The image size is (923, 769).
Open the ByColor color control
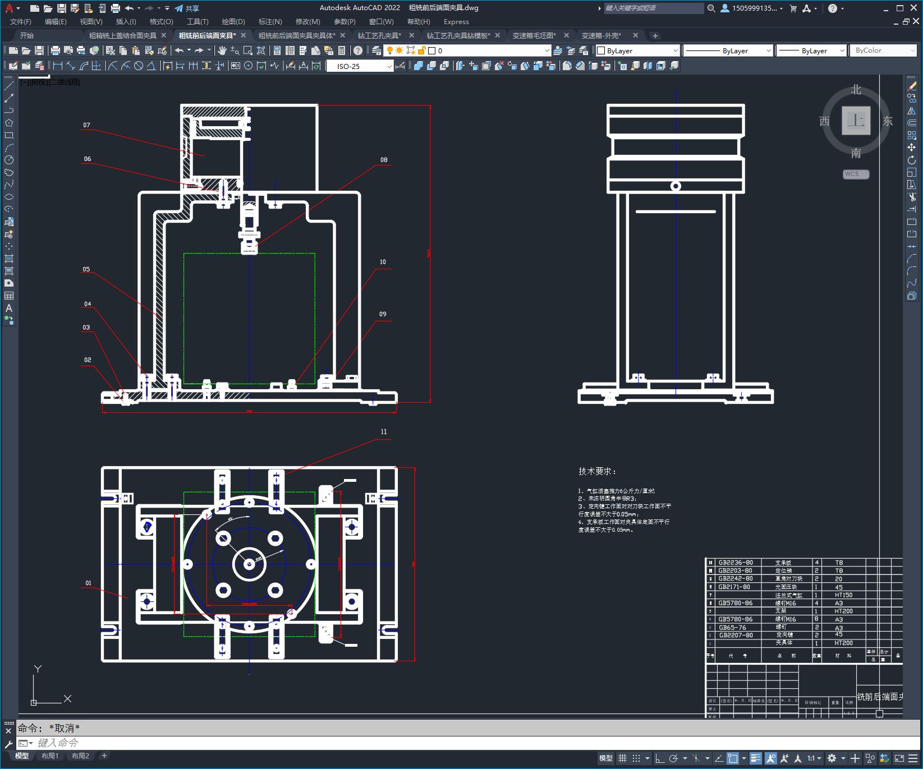click(x=883, y=50)
